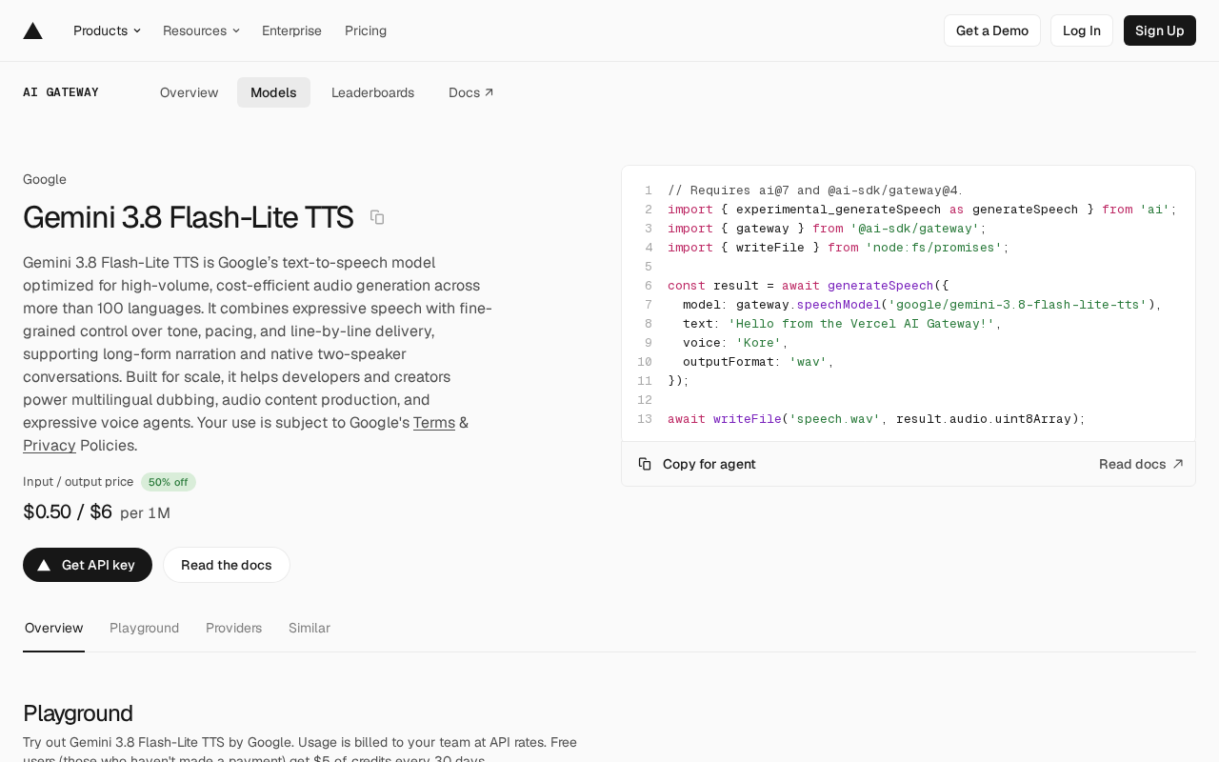Viewport: 1219px width, 762px height.
Task: Expand the Products dropdown menu
Action: (107, 30)
